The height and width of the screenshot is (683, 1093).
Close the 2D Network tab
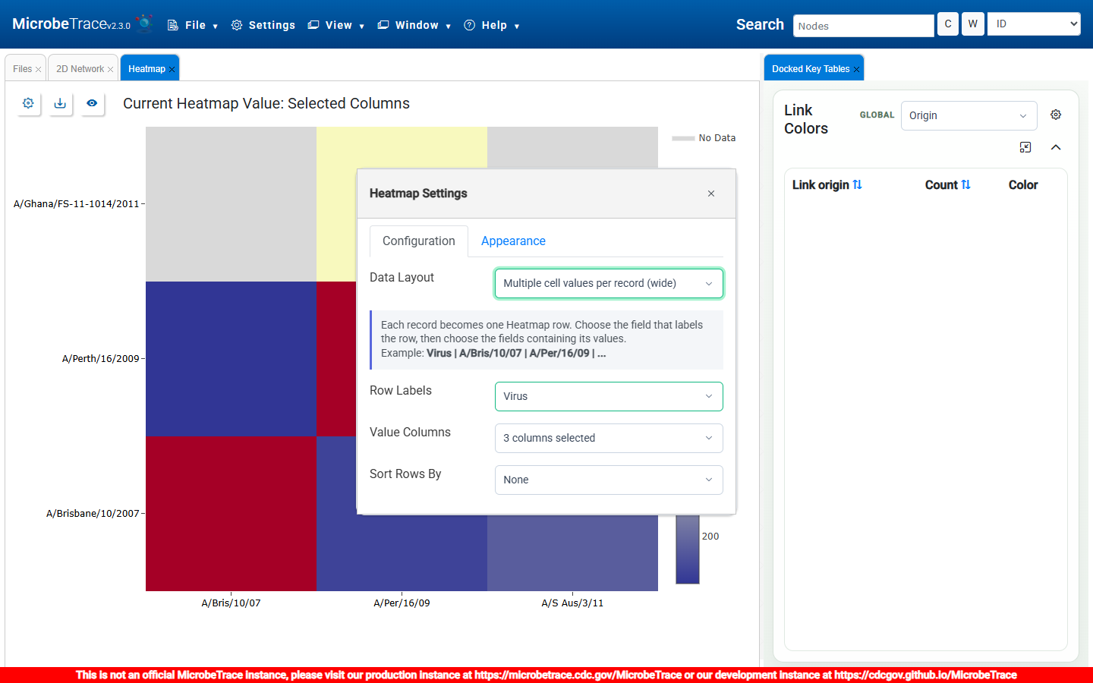[x=111, y=69]
